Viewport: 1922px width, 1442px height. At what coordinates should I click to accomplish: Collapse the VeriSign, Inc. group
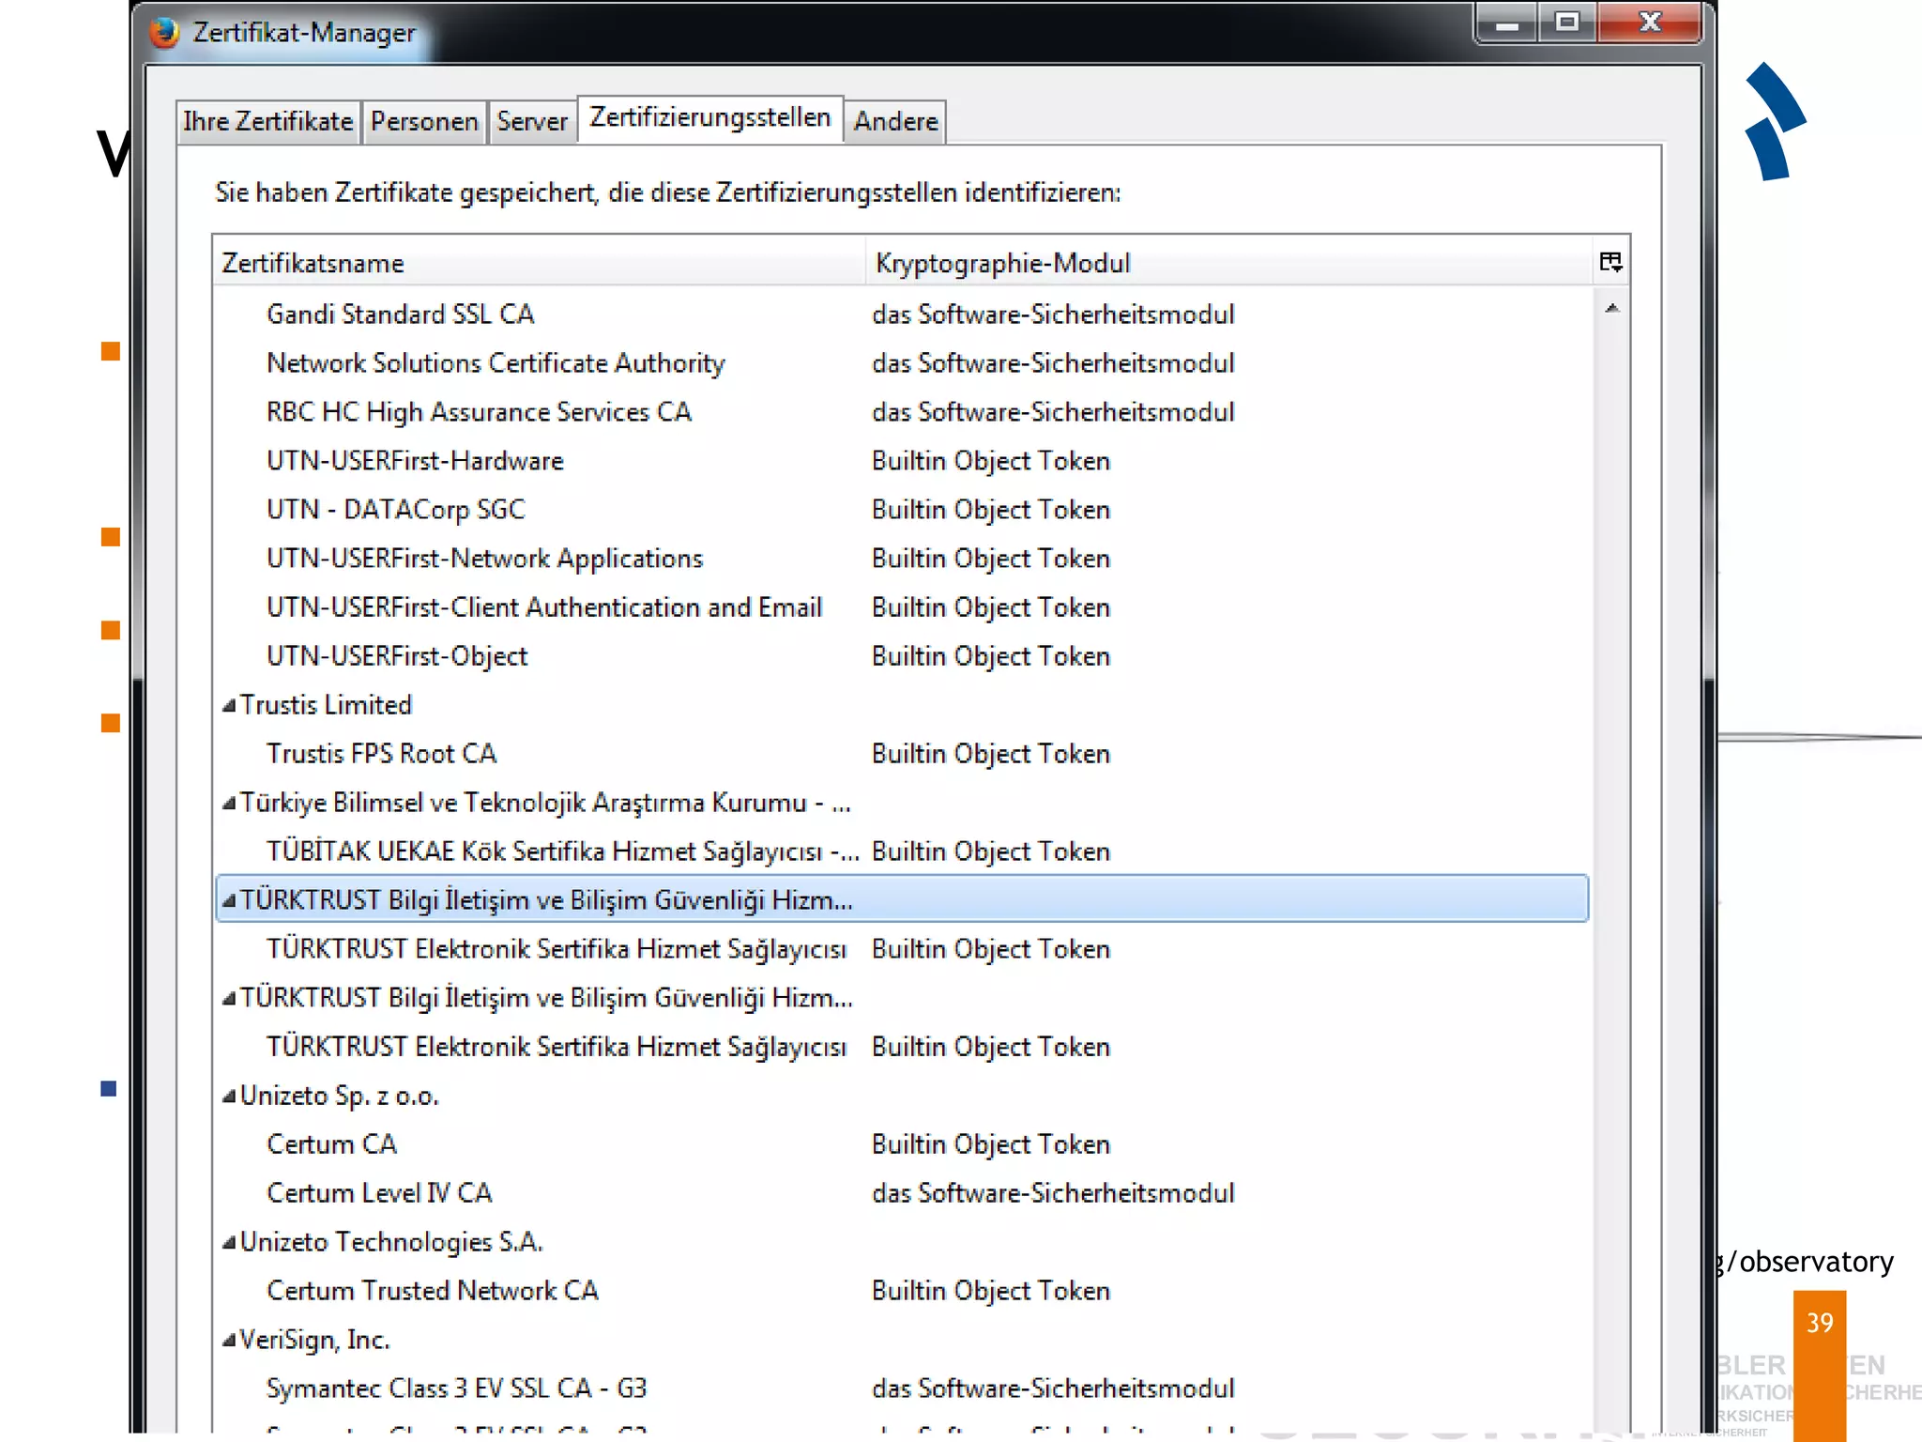click(228, 1341)
